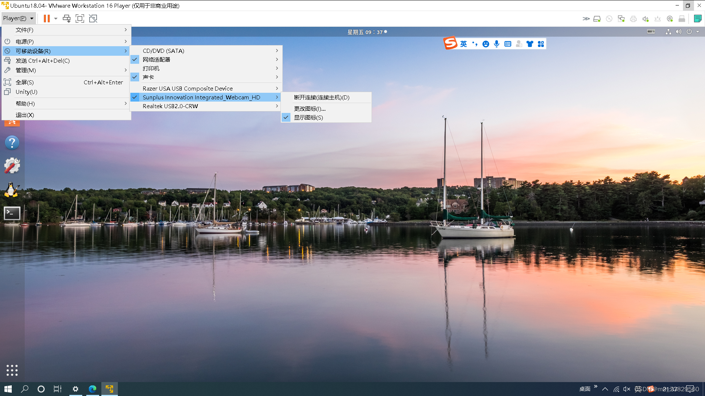Expand the 打印机 device submenu
This screenshot has height=396, width=705.
click(x=206, y=68)
